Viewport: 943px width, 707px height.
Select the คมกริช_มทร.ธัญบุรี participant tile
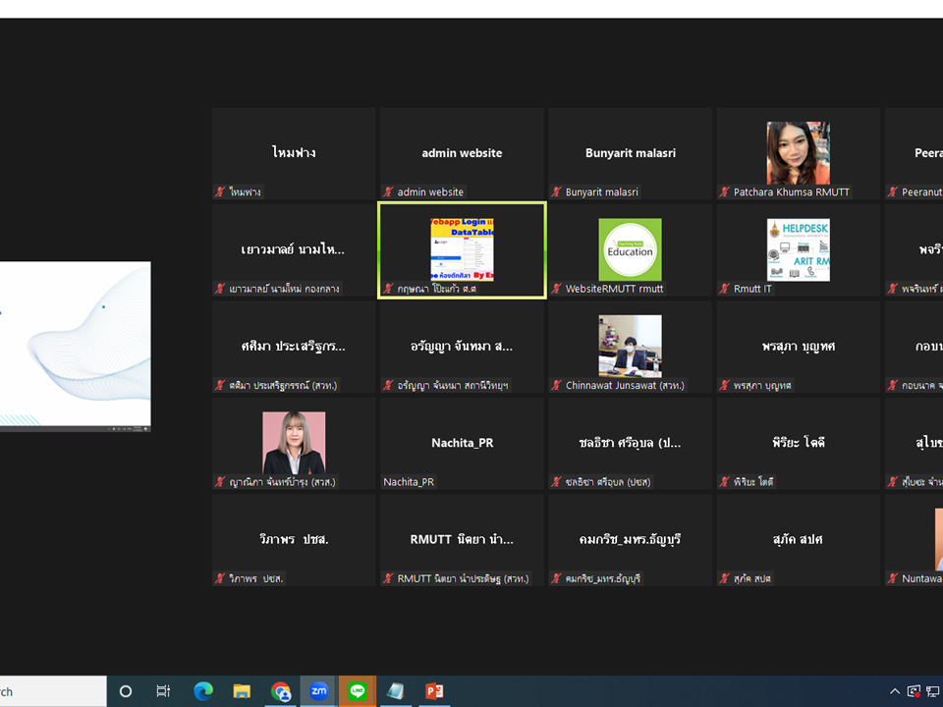pyautogui.click(x=631, y=540)
